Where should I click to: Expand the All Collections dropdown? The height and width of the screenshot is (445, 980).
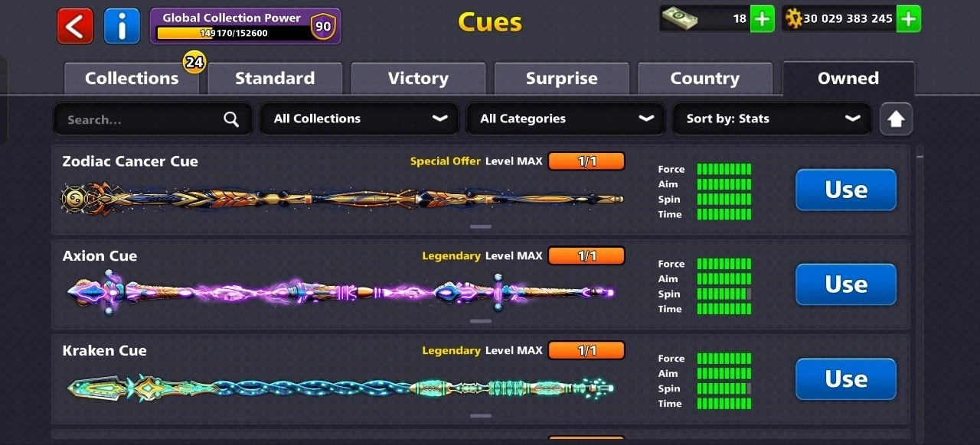[360, 119]
